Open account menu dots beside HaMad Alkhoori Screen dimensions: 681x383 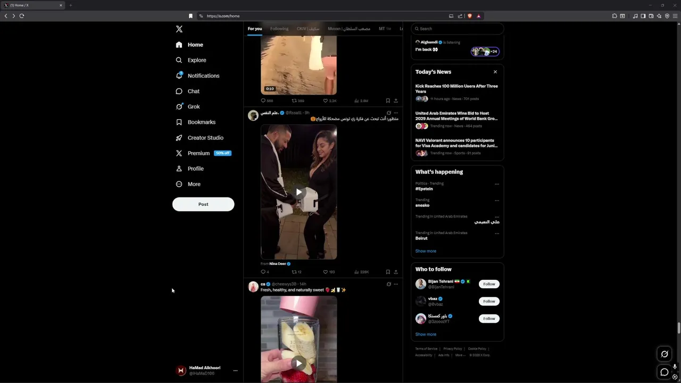click(235, 371)
